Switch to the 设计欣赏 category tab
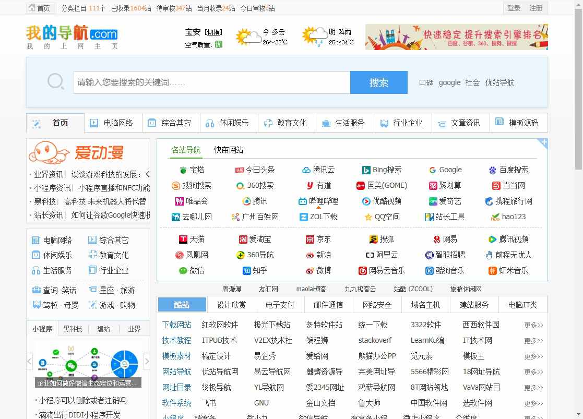 [x=231, y=305]
